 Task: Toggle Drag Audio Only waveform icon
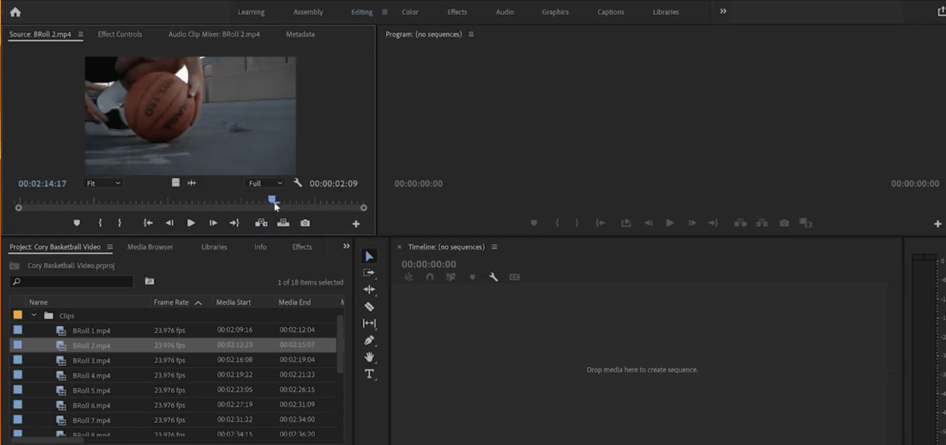coord(192,183)
